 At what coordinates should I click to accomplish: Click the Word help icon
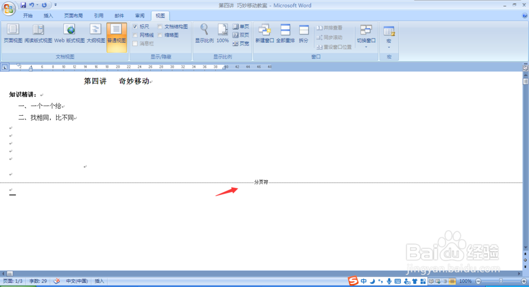(525, 16)
